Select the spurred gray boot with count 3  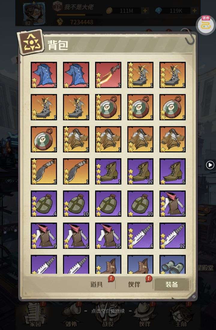(76, 107)
